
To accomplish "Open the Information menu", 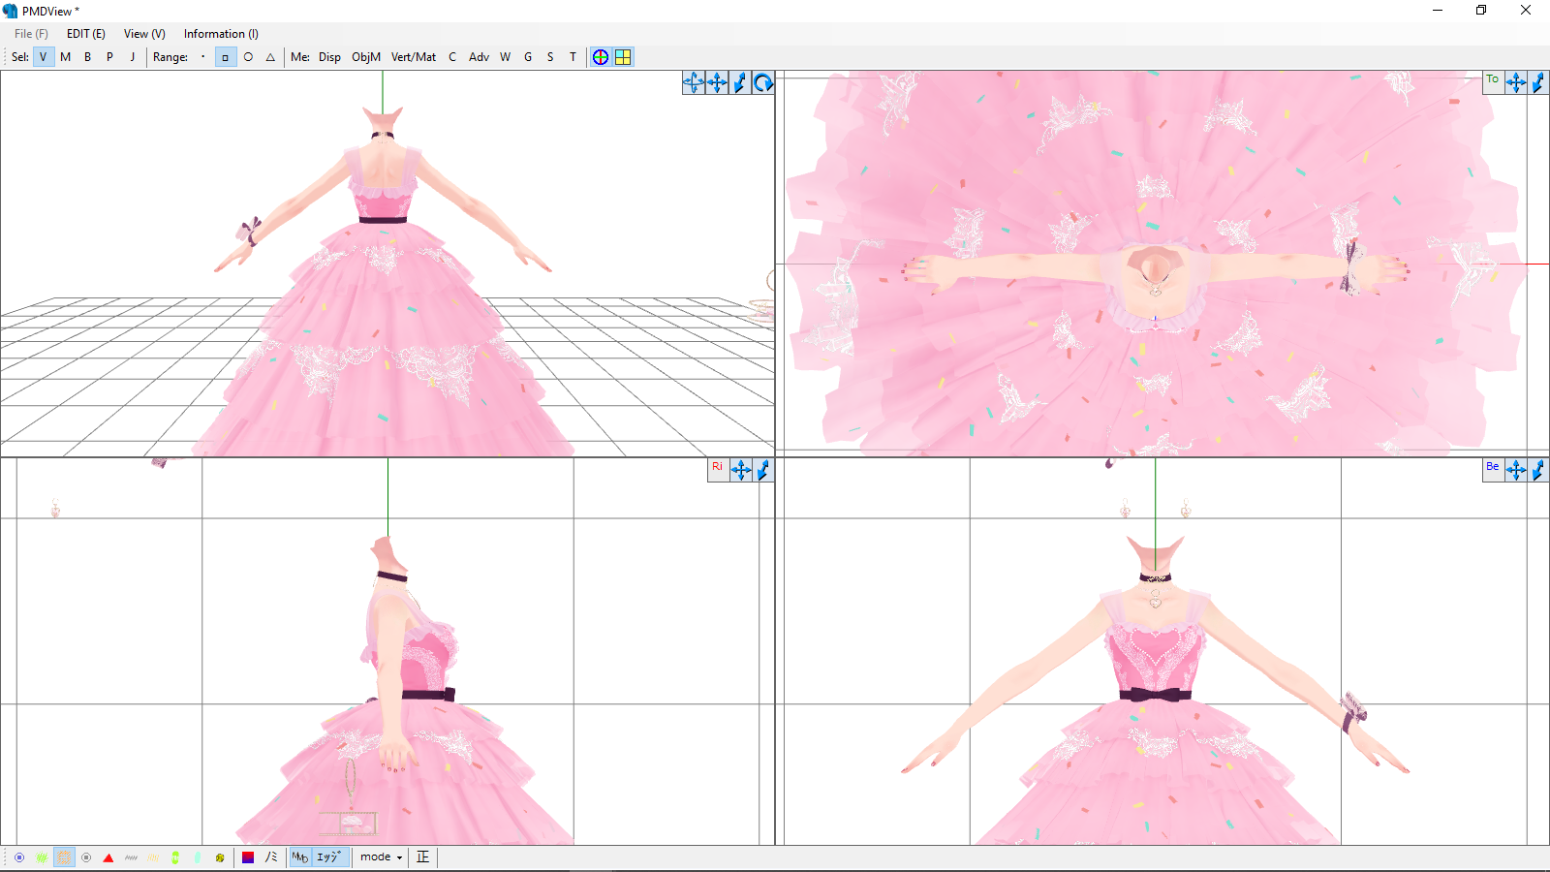I will 220,33.
